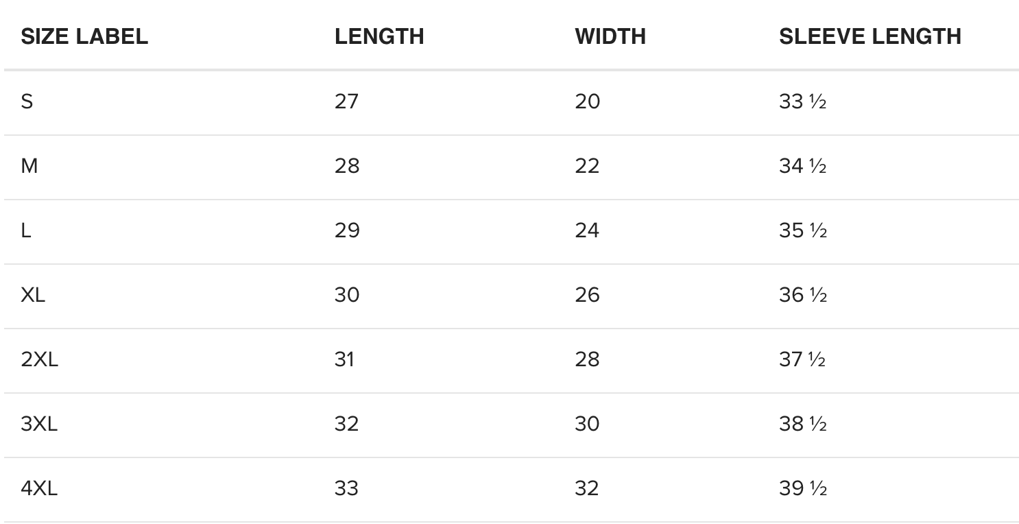Click width value 32 in 4XL row
Image resolution: width=1019 pixels, height=524 pixels.
pyautogui.click(x=587, y=488)
